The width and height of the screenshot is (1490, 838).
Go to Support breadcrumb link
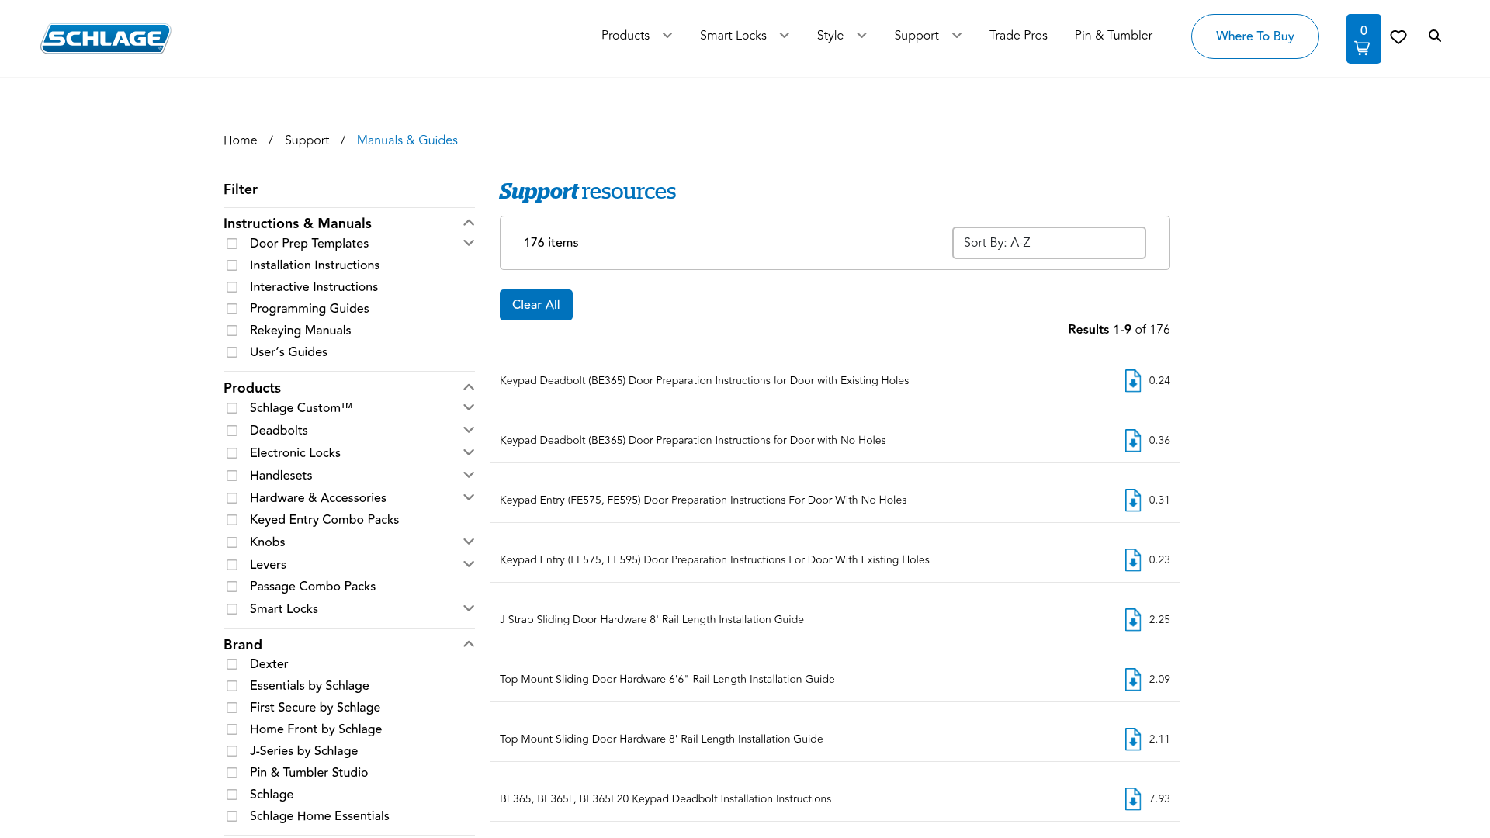(x=307, y=140)
